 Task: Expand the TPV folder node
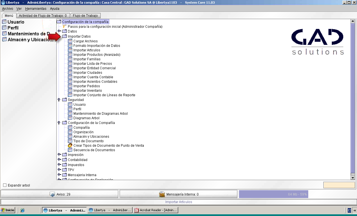[x=59, y=170]
